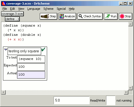The width and height of the screenshot is (134, 107).
Task: Click the empty status box beside Read/Write
Action: 111,100
